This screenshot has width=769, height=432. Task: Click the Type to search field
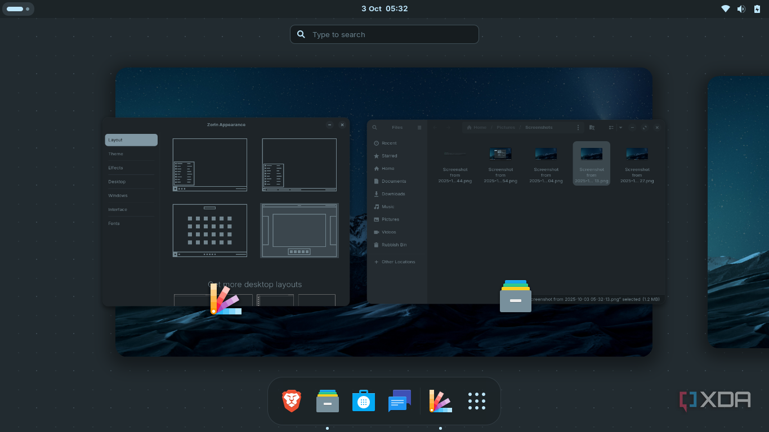coord(384,34)
